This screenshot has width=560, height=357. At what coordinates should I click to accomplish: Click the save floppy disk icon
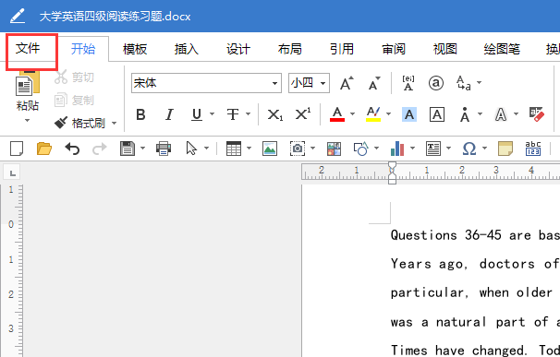coord(128,149)
